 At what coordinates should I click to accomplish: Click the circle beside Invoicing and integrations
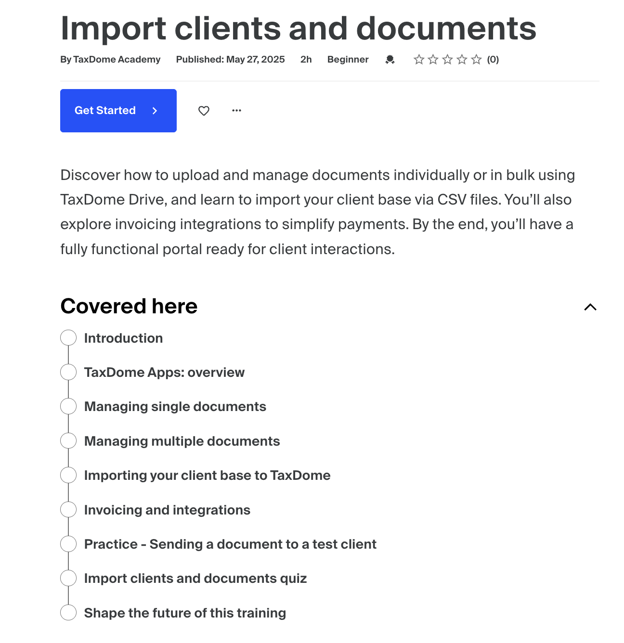68,510
